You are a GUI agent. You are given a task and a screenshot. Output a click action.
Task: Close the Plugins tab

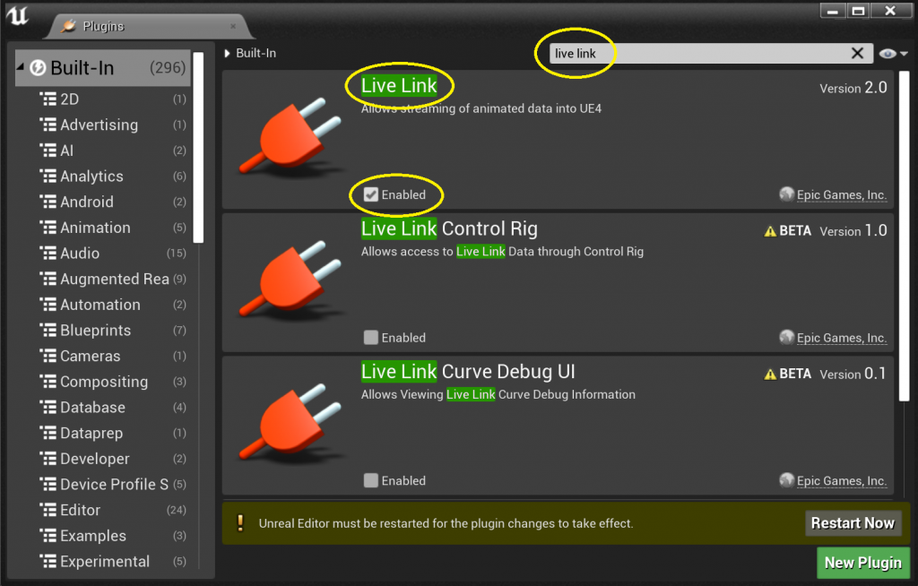(233, 26)
